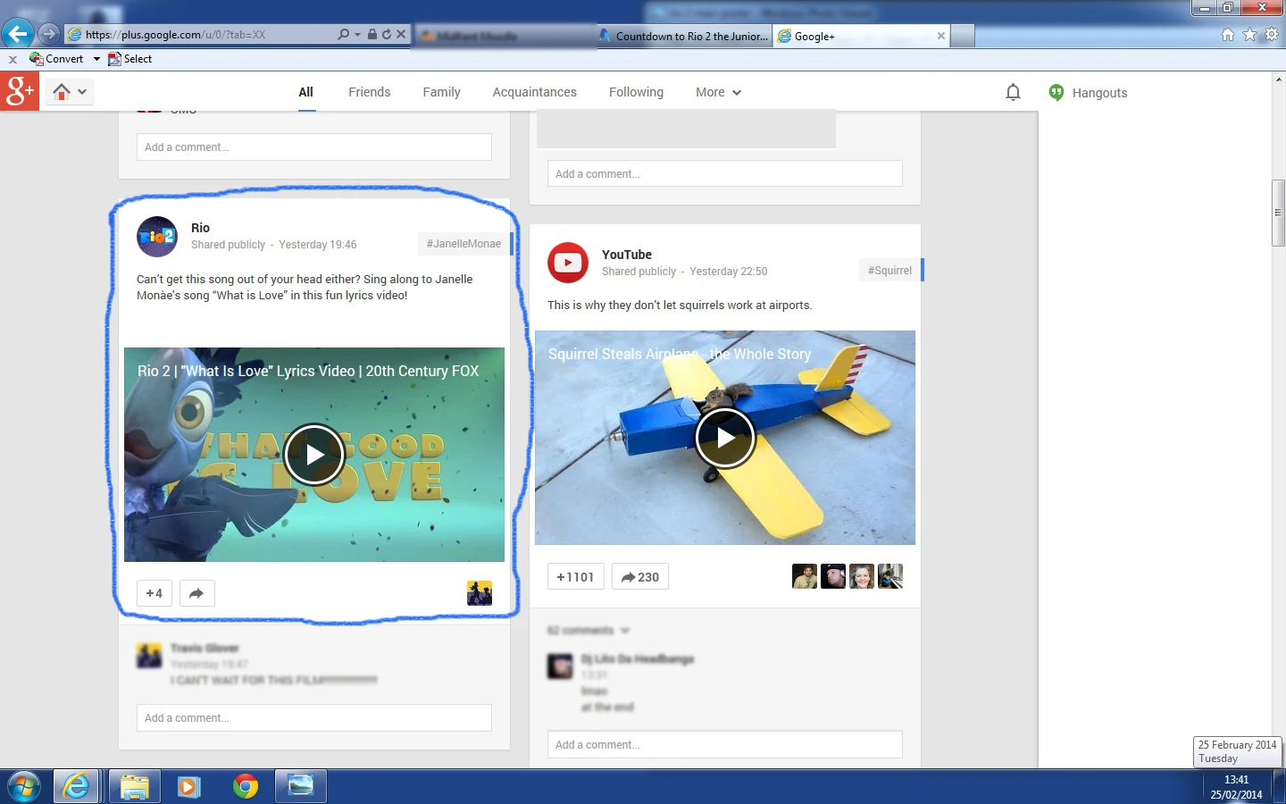Select the Following tab

636,92
